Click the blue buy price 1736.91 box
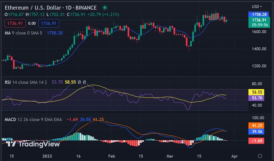This screenshot has width=274, height=161. tap(49, 23)
